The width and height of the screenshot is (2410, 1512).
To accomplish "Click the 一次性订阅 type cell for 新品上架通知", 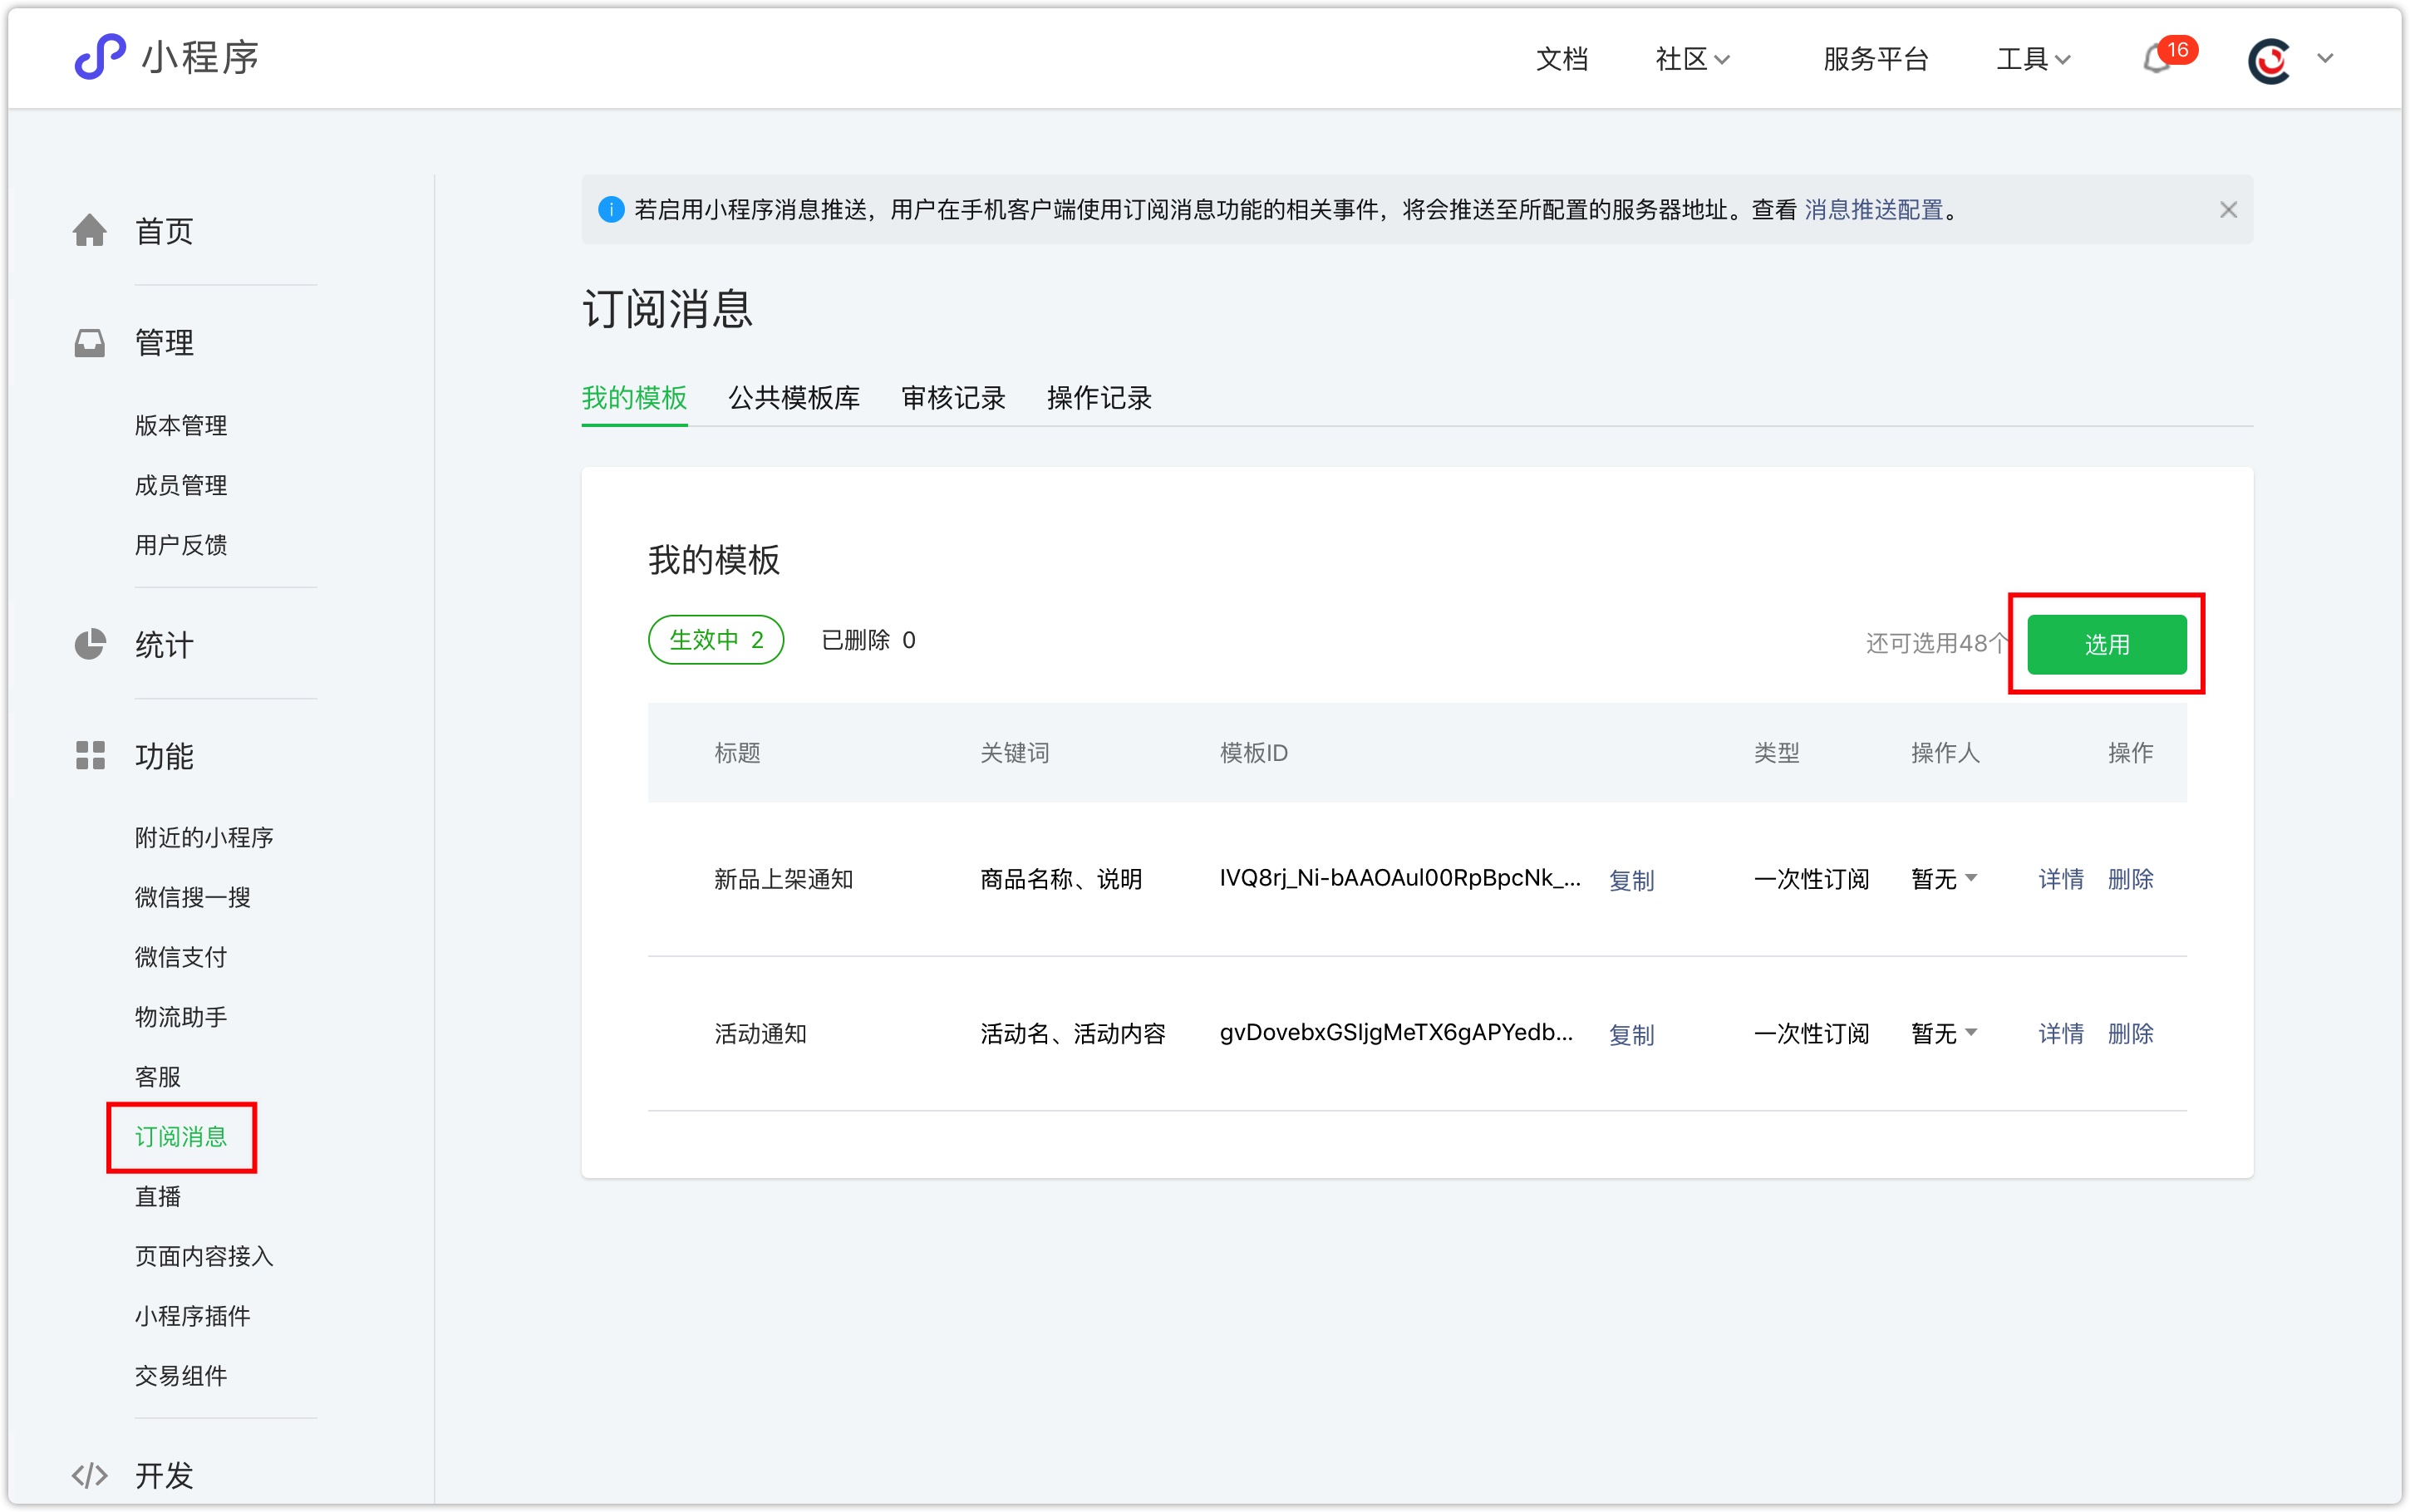I will coord(1811,879).
